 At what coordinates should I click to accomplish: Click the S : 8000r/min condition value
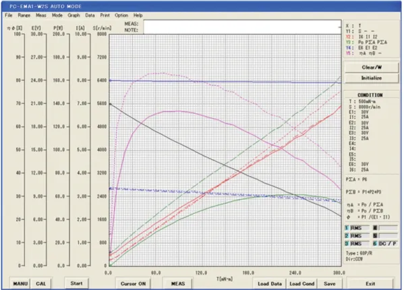[x=365, y=107]
